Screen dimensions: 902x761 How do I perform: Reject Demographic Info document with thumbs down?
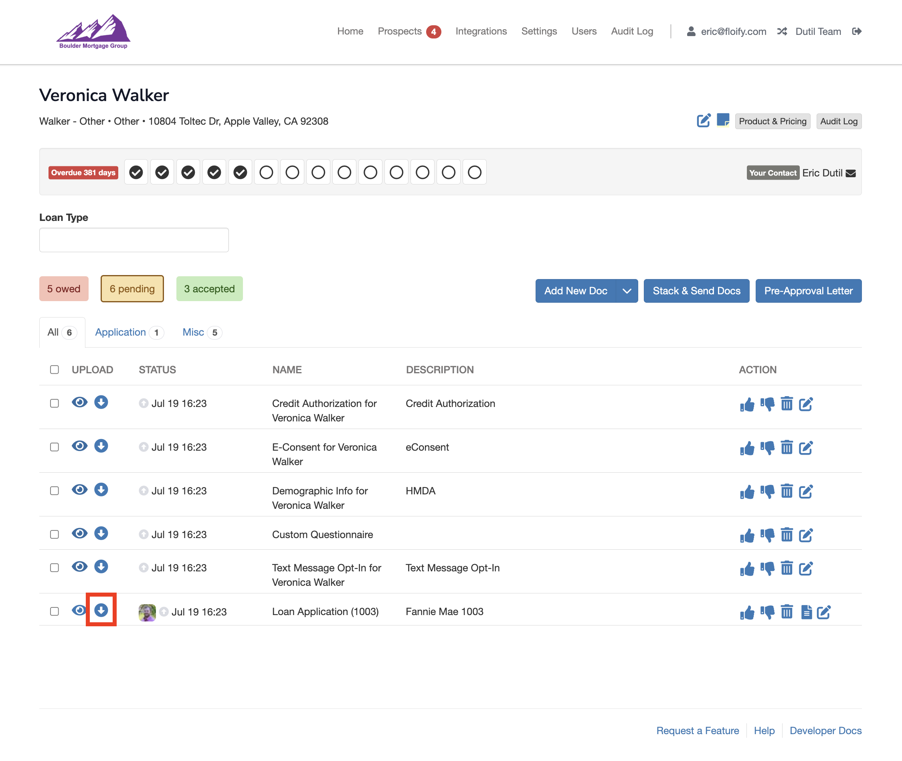pos(767,492)
